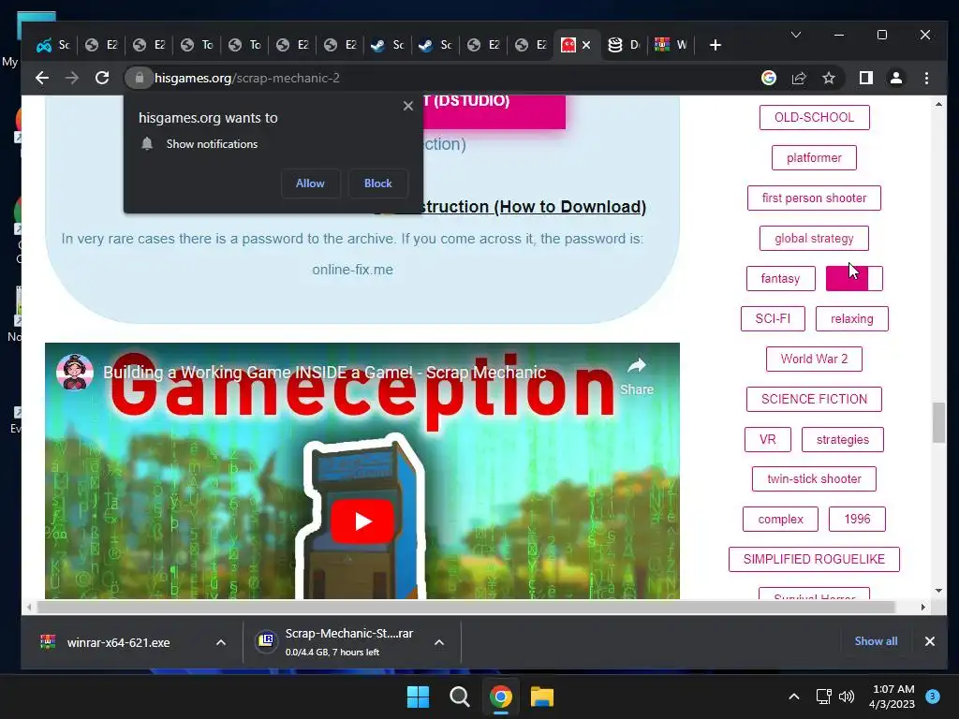Close the active hisgames tab

586,45
